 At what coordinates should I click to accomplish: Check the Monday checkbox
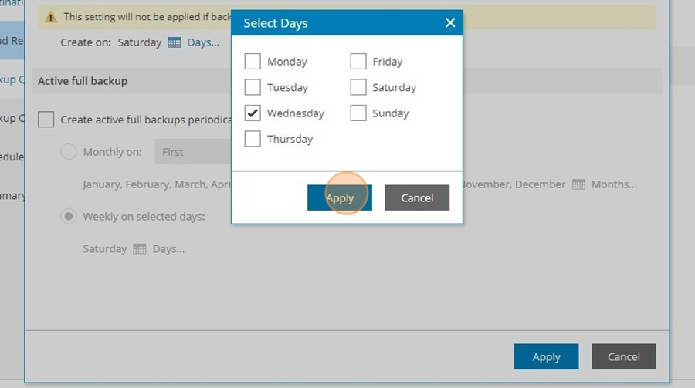[253, 61]
